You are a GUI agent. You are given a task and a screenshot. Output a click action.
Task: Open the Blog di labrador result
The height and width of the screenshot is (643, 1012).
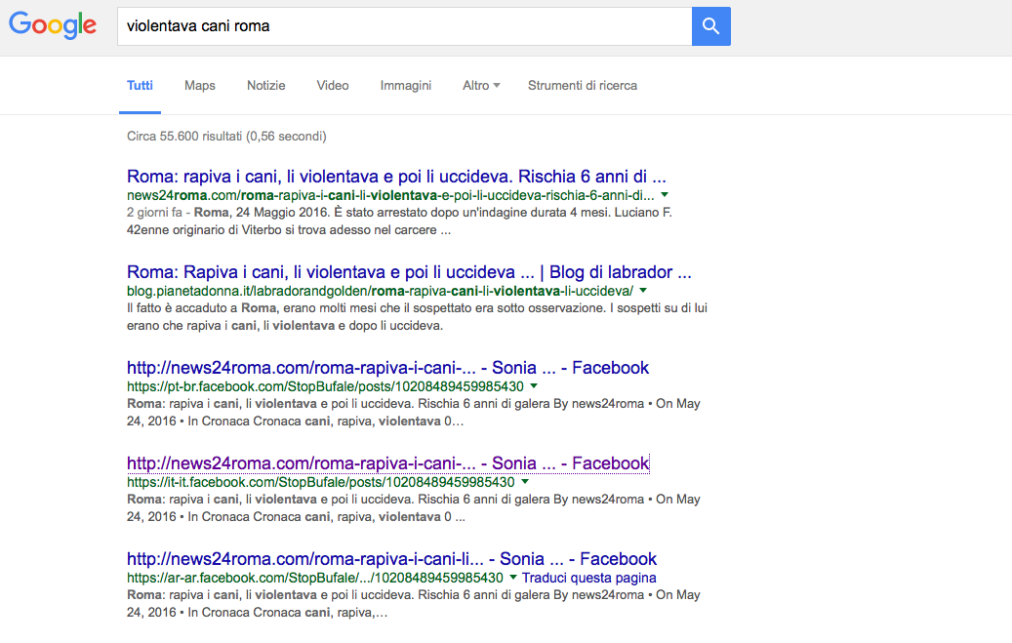[409, 272]
